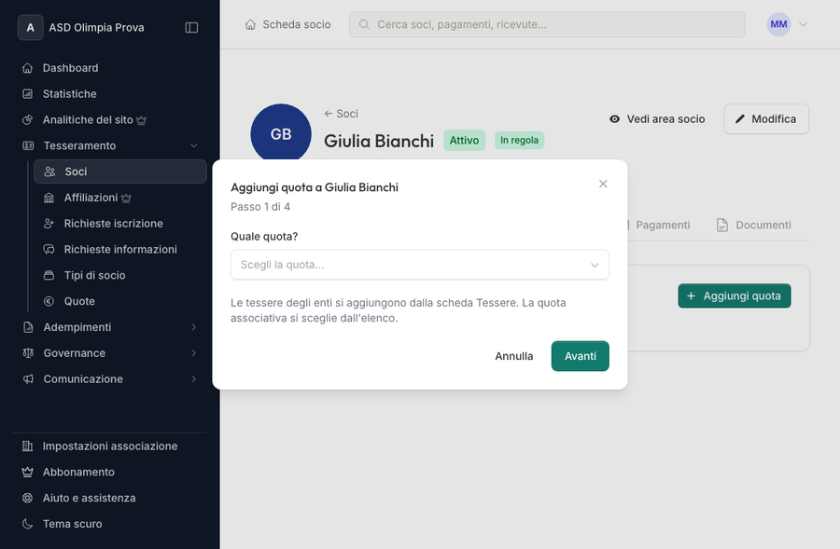Open Aiuto e assistenza
The width and height of the screenshot is (840, 549).
point(110,498)
